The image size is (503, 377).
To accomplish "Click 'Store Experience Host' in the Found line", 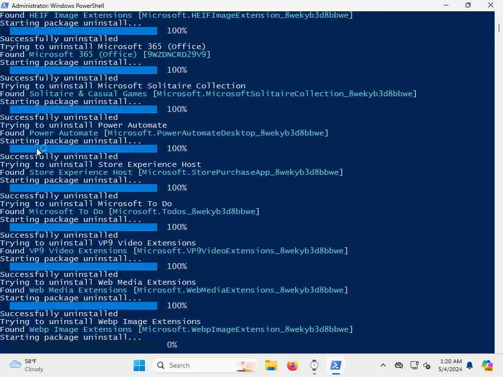I will [81, 172].
